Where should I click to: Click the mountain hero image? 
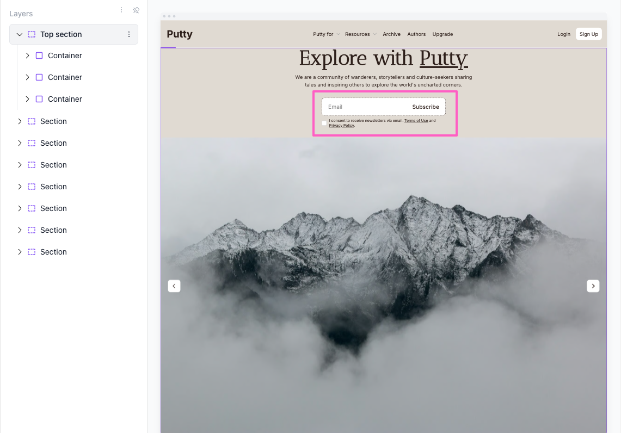coord(383,285)
